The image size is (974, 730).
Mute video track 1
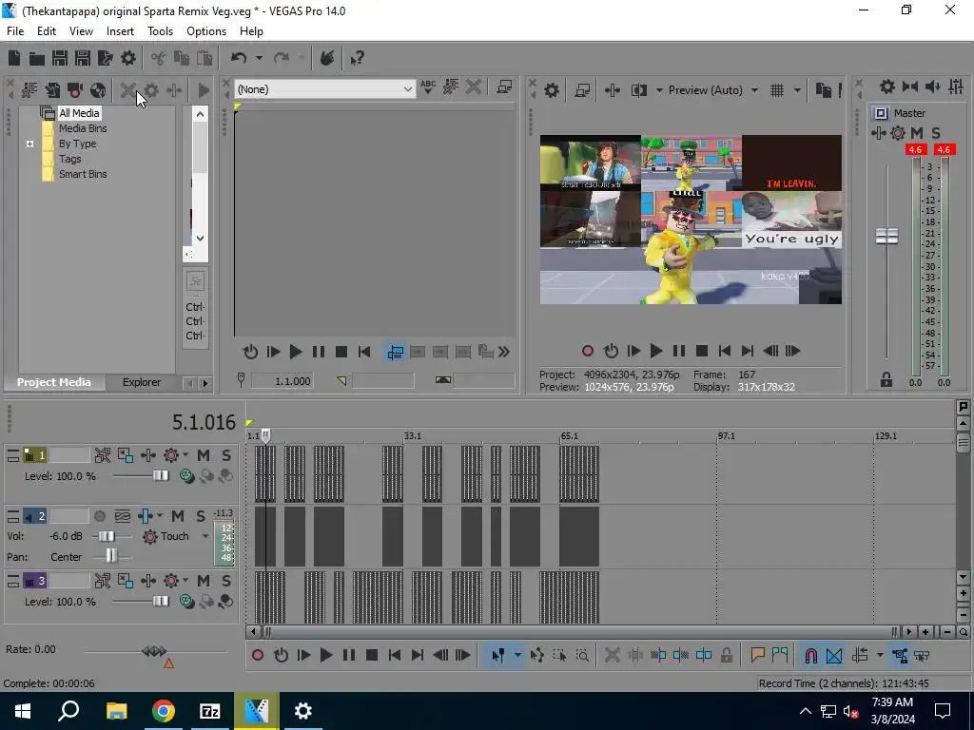(204, 455)
